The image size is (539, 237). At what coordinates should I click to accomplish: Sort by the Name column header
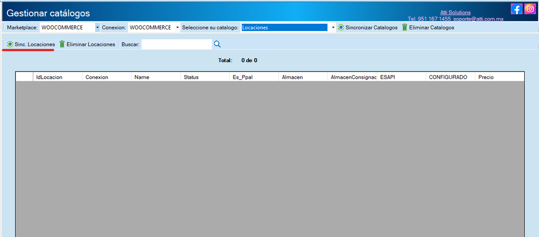click(156, 77)
